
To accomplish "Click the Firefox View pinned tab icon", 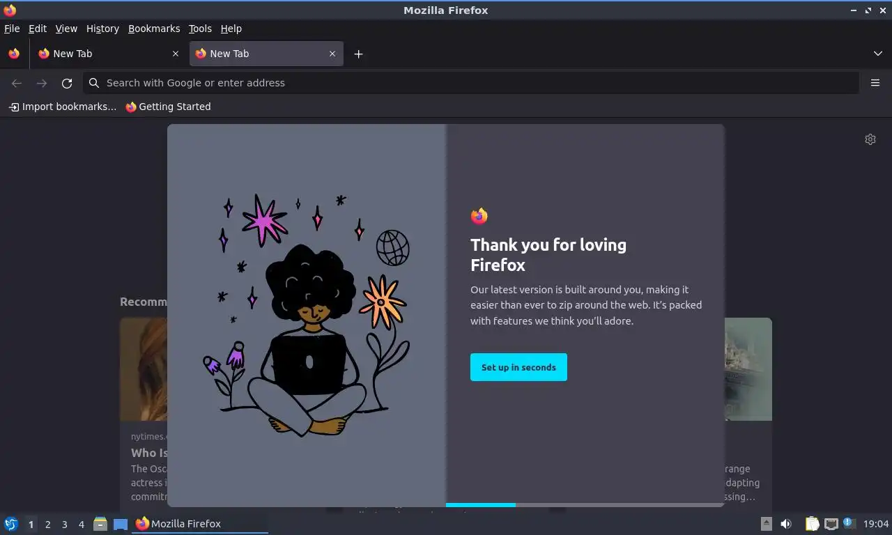I will point(14,54).
